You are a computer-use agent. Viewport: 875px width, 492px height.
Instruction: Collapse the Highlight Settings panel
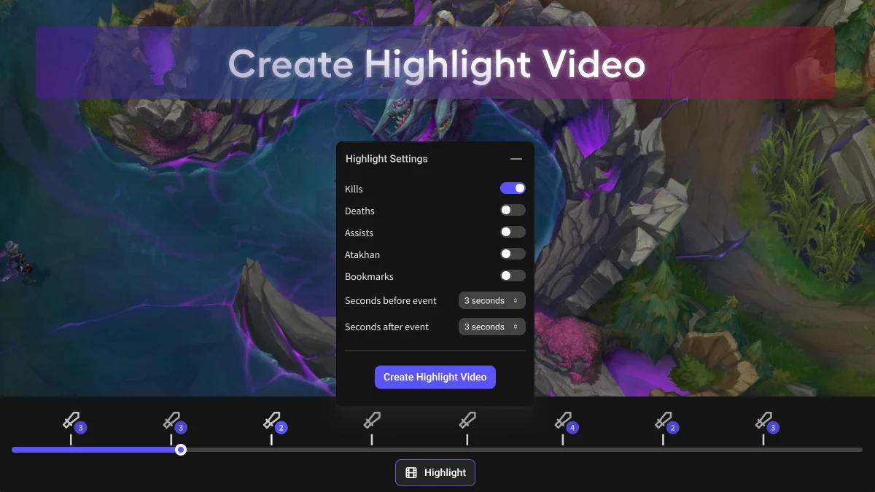516,159
